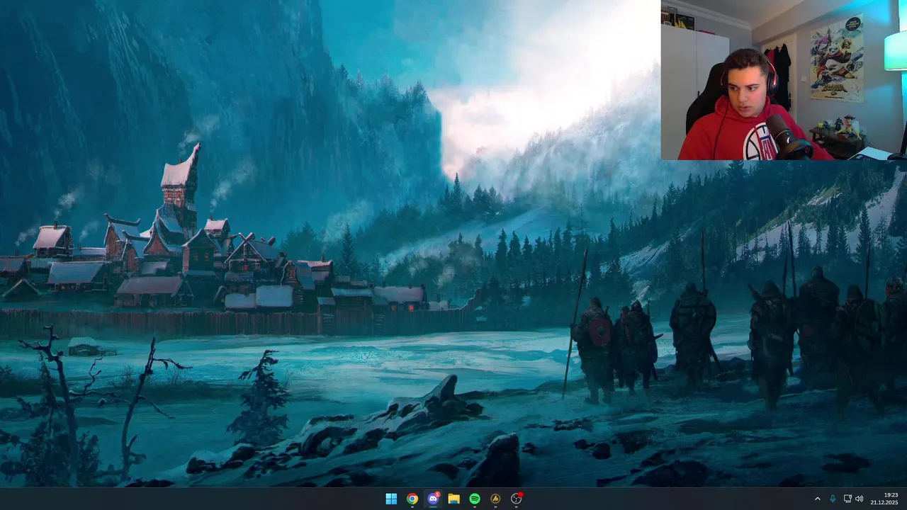This screenshot has height=510, width=907.
Task: Click the webcam overlay video
Action: 784,80
